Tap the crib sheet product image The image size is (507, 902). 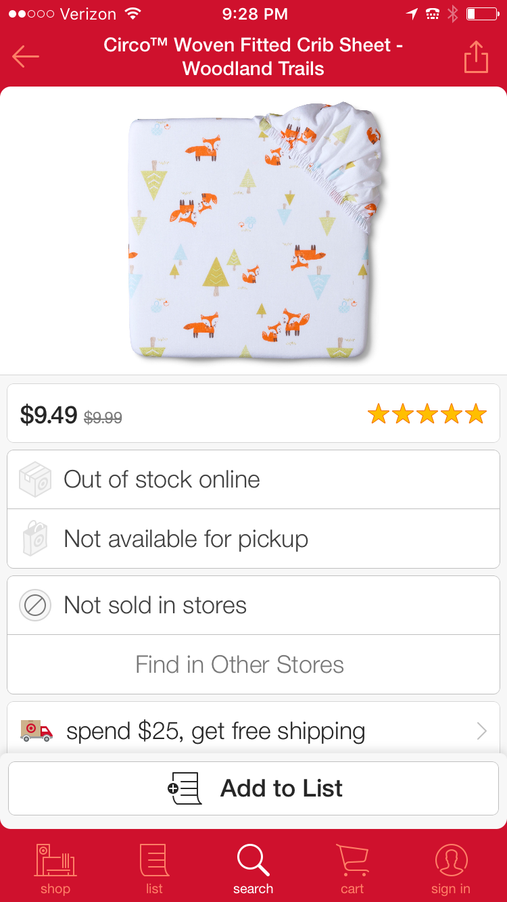254,230
